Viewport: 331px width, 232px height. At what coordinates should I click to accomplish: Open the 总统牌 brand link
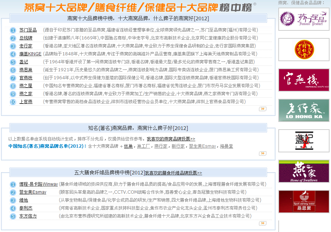[26, 38]
